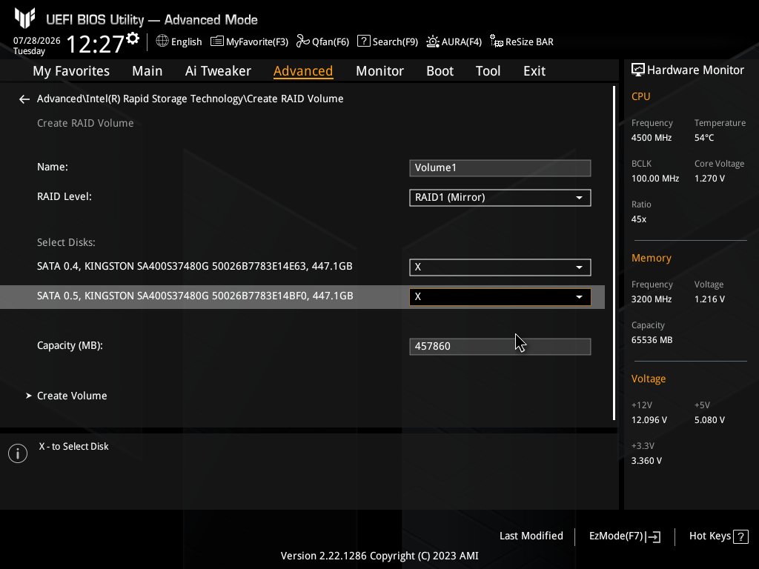This screenshot has height=569, width=759.
Task: Click the memory voltage 1.216 V
Action: [709, 299]
